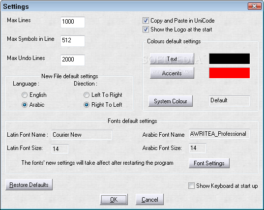Click Restore Defaults button
Image resolution: width=264 pixels, height=210 pixels.
[x=29, y=185]
